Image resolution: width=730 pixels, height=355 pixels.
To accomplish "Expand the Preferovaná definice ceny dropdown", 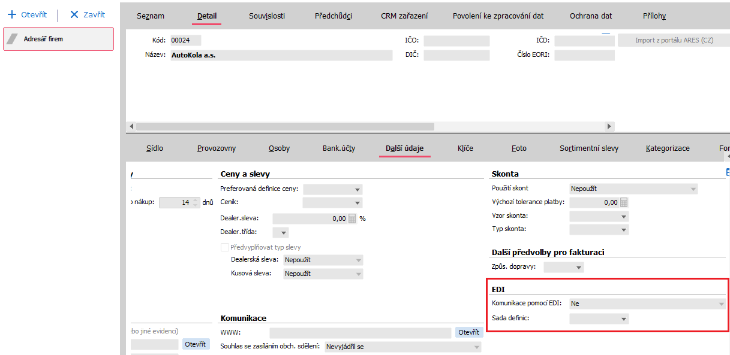I will [358, 189].
